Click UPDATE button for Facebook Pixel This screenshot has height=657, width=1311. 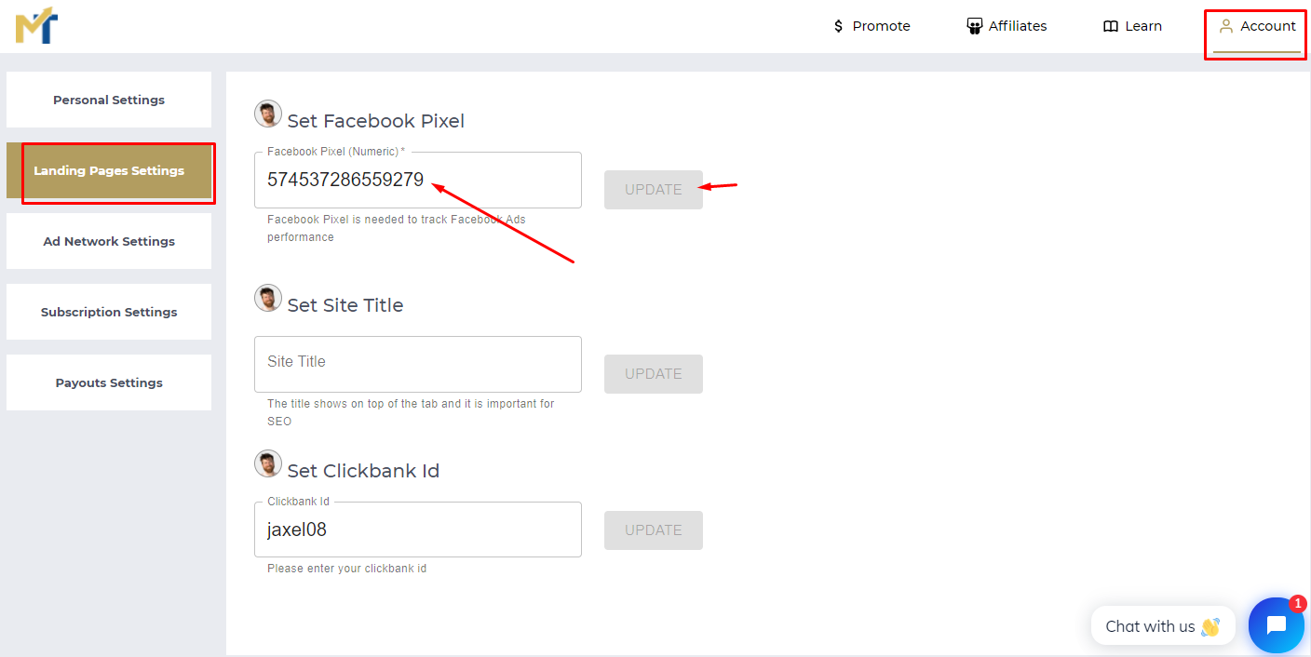coord(654,190)
